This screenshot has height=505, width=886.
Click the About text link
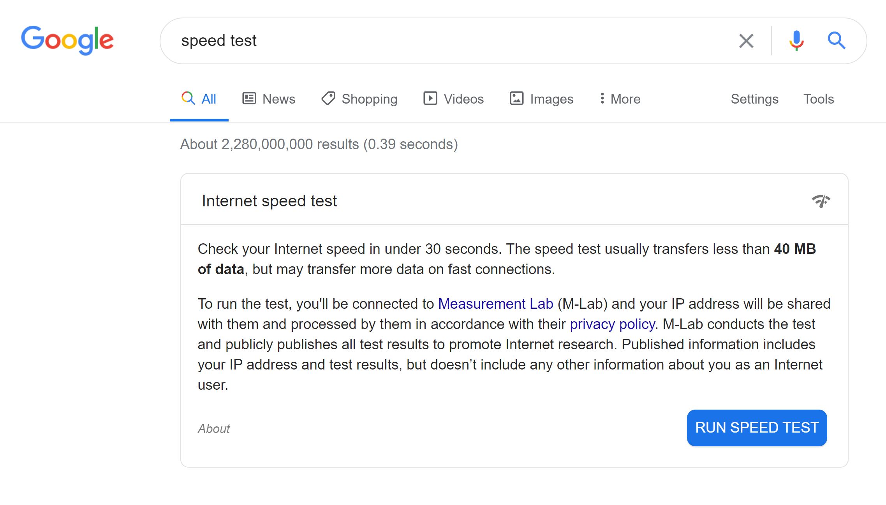coord(214,428)
